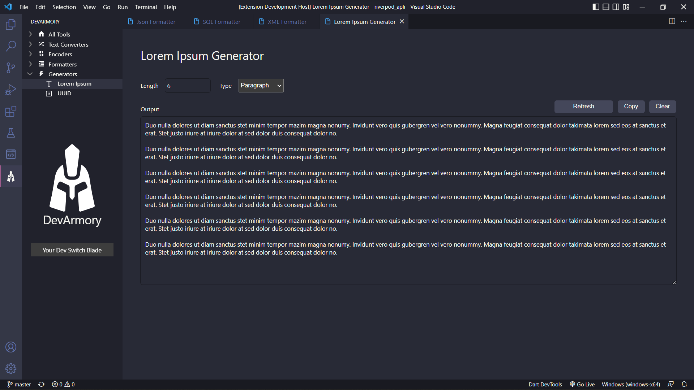Open the notifications bell
694x390 pixels.
click(684, 385)
